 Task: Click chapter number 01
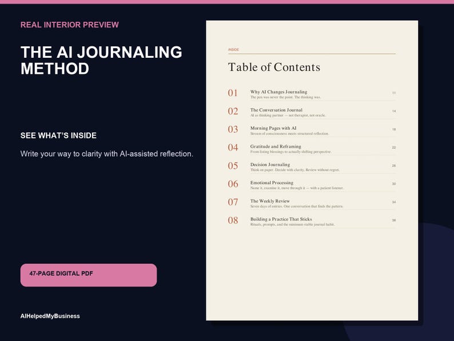233,93
